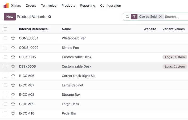Open the gear settings next to Product Variants
Viewport: 188px width, 120px height.
click(50, 17)
